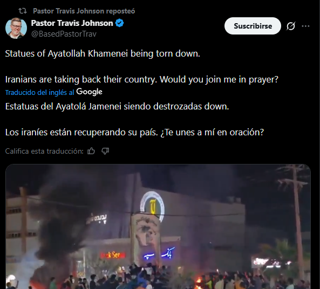The image size is (320, 289).
Task: Play the protest video thumbnail
Action: coord(158,226)
